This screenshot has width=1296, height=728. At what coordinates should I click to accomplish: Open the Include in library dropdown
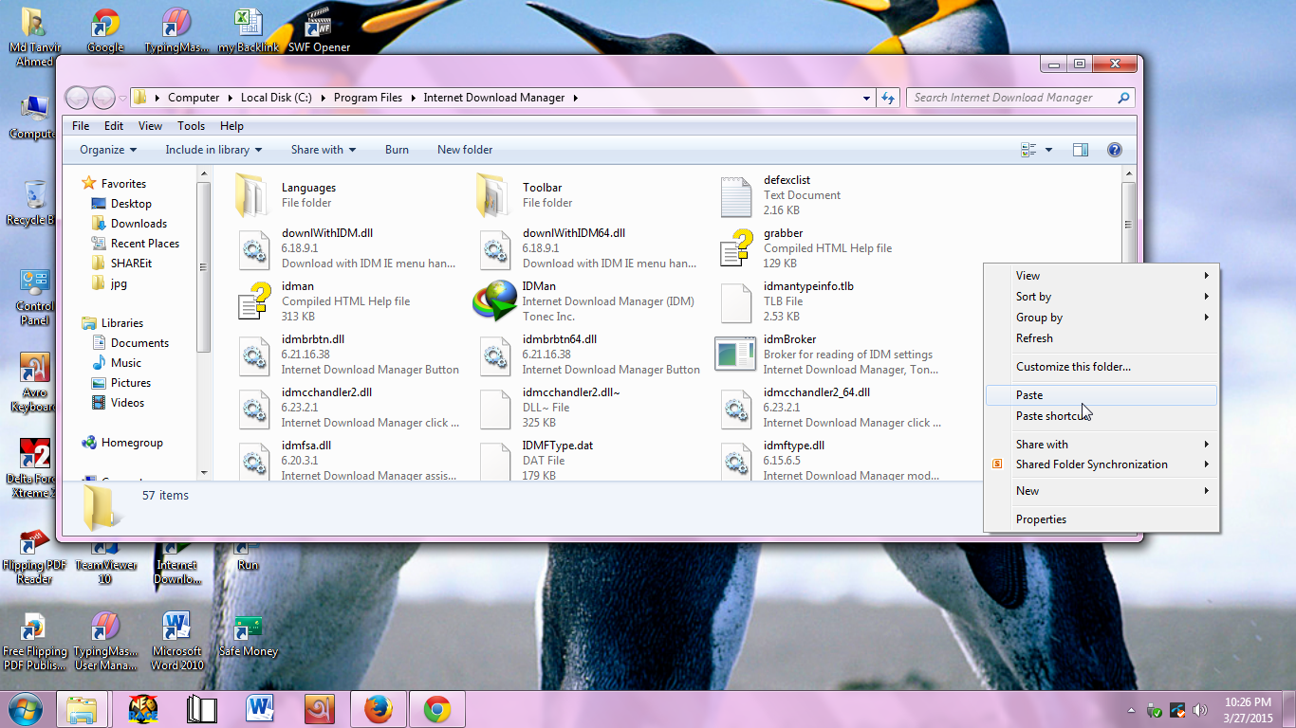pos(213,150)
